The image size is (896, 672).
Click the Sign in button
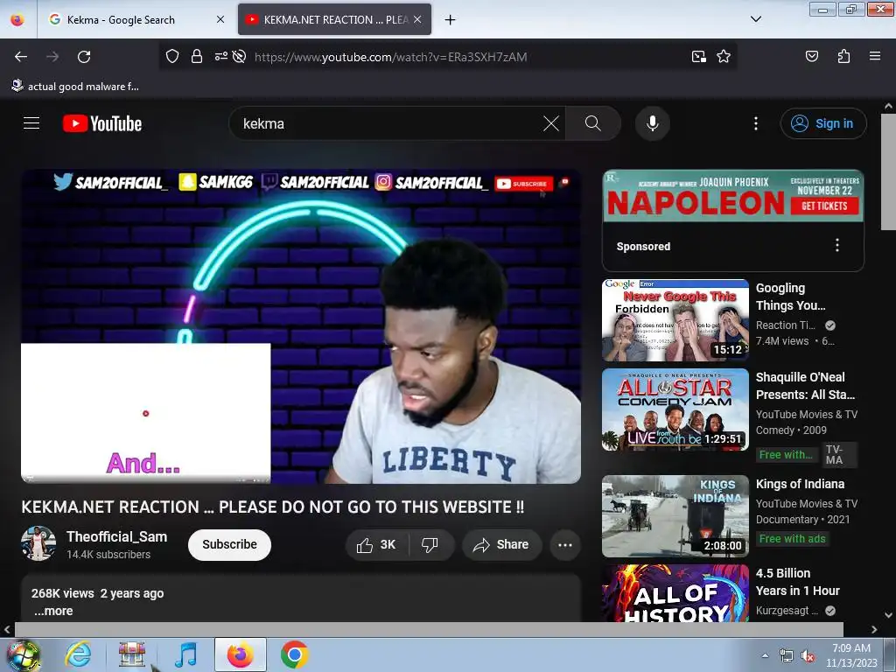click(823, 123)
